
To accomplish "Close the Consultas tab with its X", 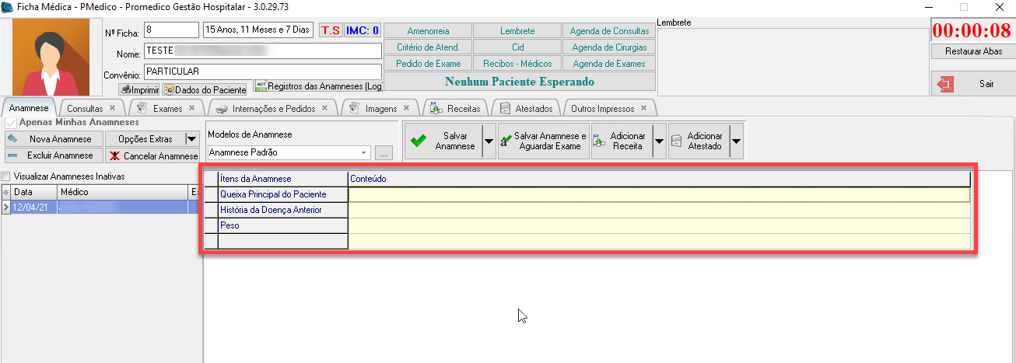I will 112,108.
